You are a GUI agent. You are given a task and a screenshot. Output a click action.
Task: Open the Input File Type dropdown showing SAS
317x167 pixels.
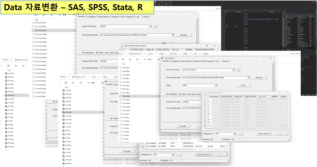150,26
